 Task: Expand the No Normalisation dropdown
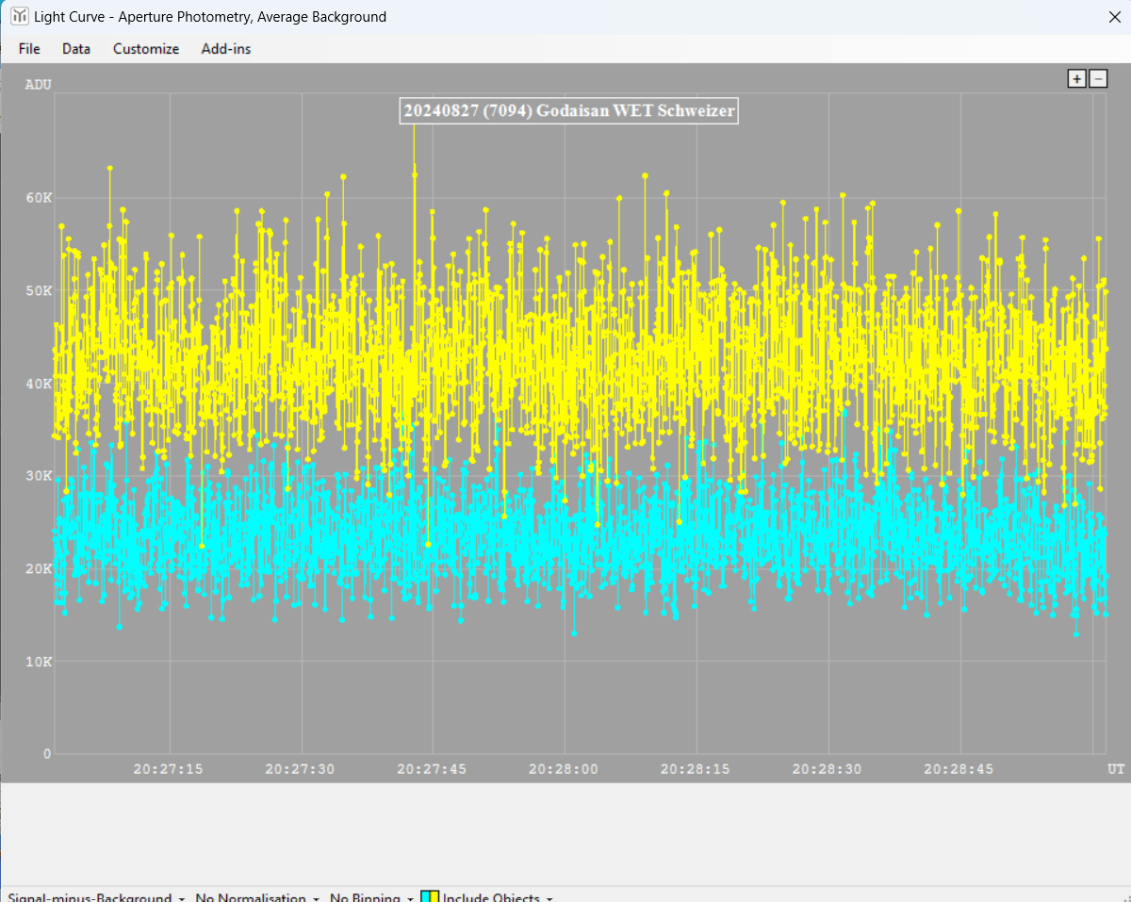point(257,897)
